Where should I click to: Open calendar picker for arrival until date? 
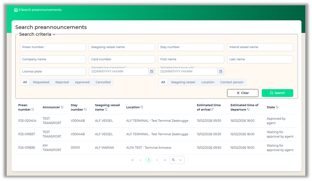221,71
